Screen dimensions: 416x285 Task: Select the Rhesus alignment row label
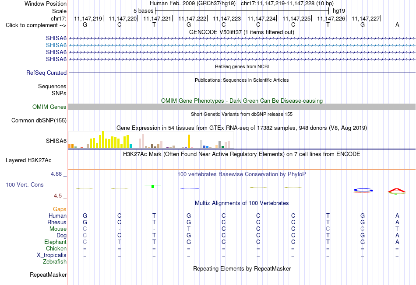point(57,222)
